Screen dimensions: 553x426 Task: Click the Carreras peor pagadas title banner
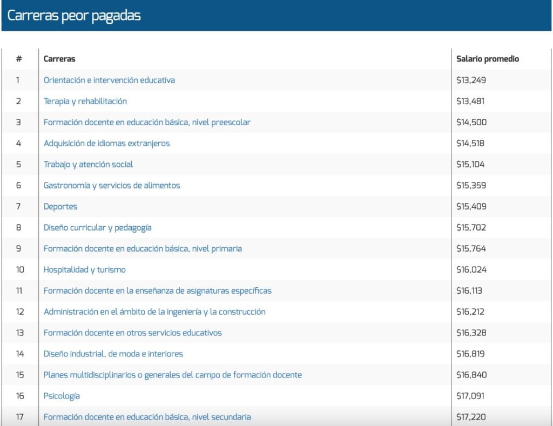click(74, 16)
